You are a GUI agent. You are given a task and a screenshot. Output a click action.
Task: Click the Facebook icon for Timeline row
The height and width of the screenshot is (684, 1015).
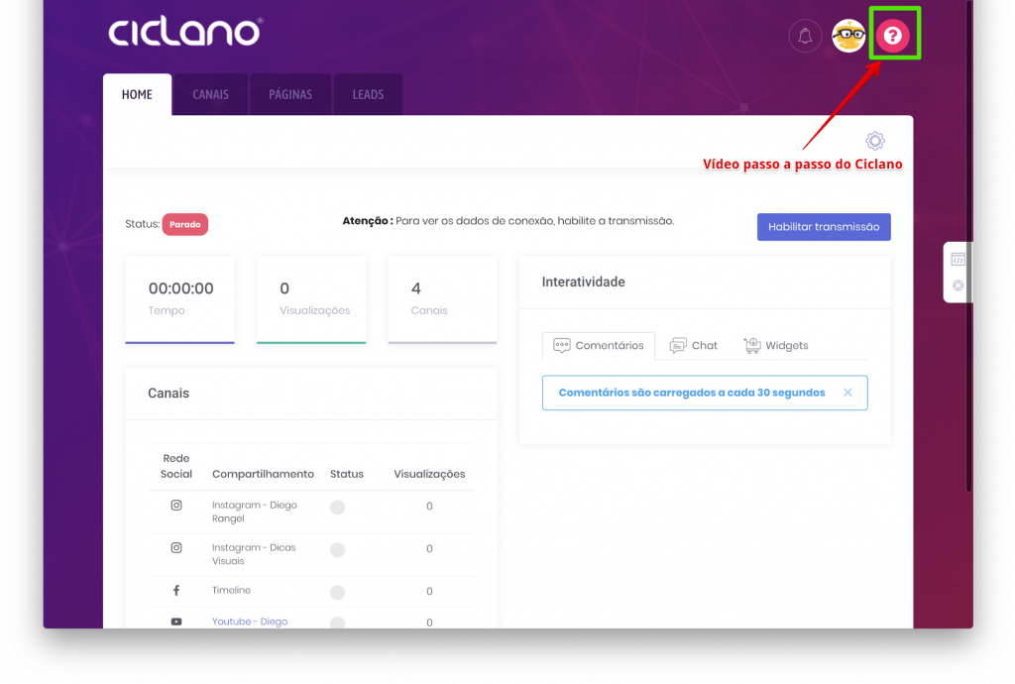click(x=176, y=590)
